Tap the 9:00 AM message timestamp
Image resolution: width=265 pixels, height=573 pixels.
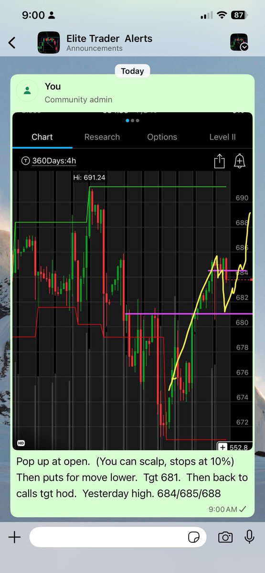click(223, 509)
